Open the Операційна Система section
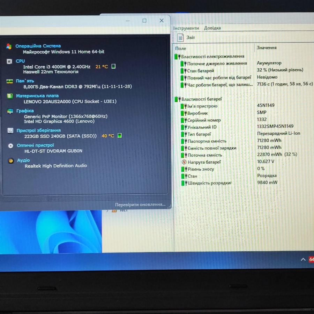Image resolution: width=314 pixels, height=314 pixels. pos(38,46)
